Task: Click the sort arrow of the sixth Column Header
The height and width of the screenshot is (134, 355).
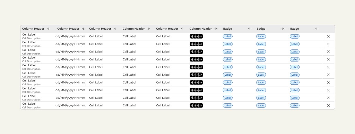Action: pyautogui.click(x=216, y=29)
